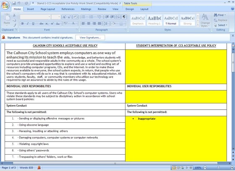235x171 pixels.
Task: Click Replace in Editing group
Action: click(221, 20)
